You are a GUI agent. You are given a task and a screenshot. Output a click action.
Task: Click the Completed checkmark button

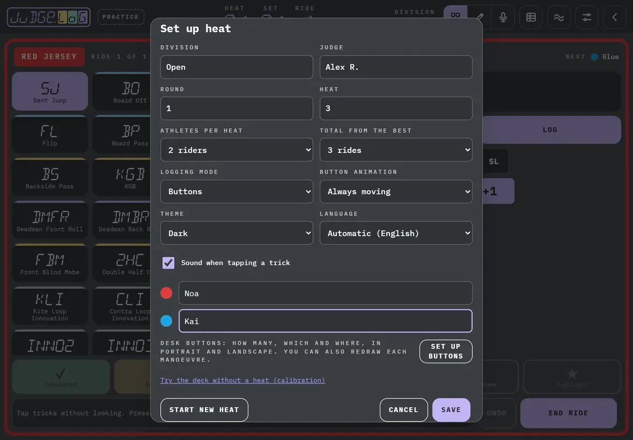pos(61,377)
